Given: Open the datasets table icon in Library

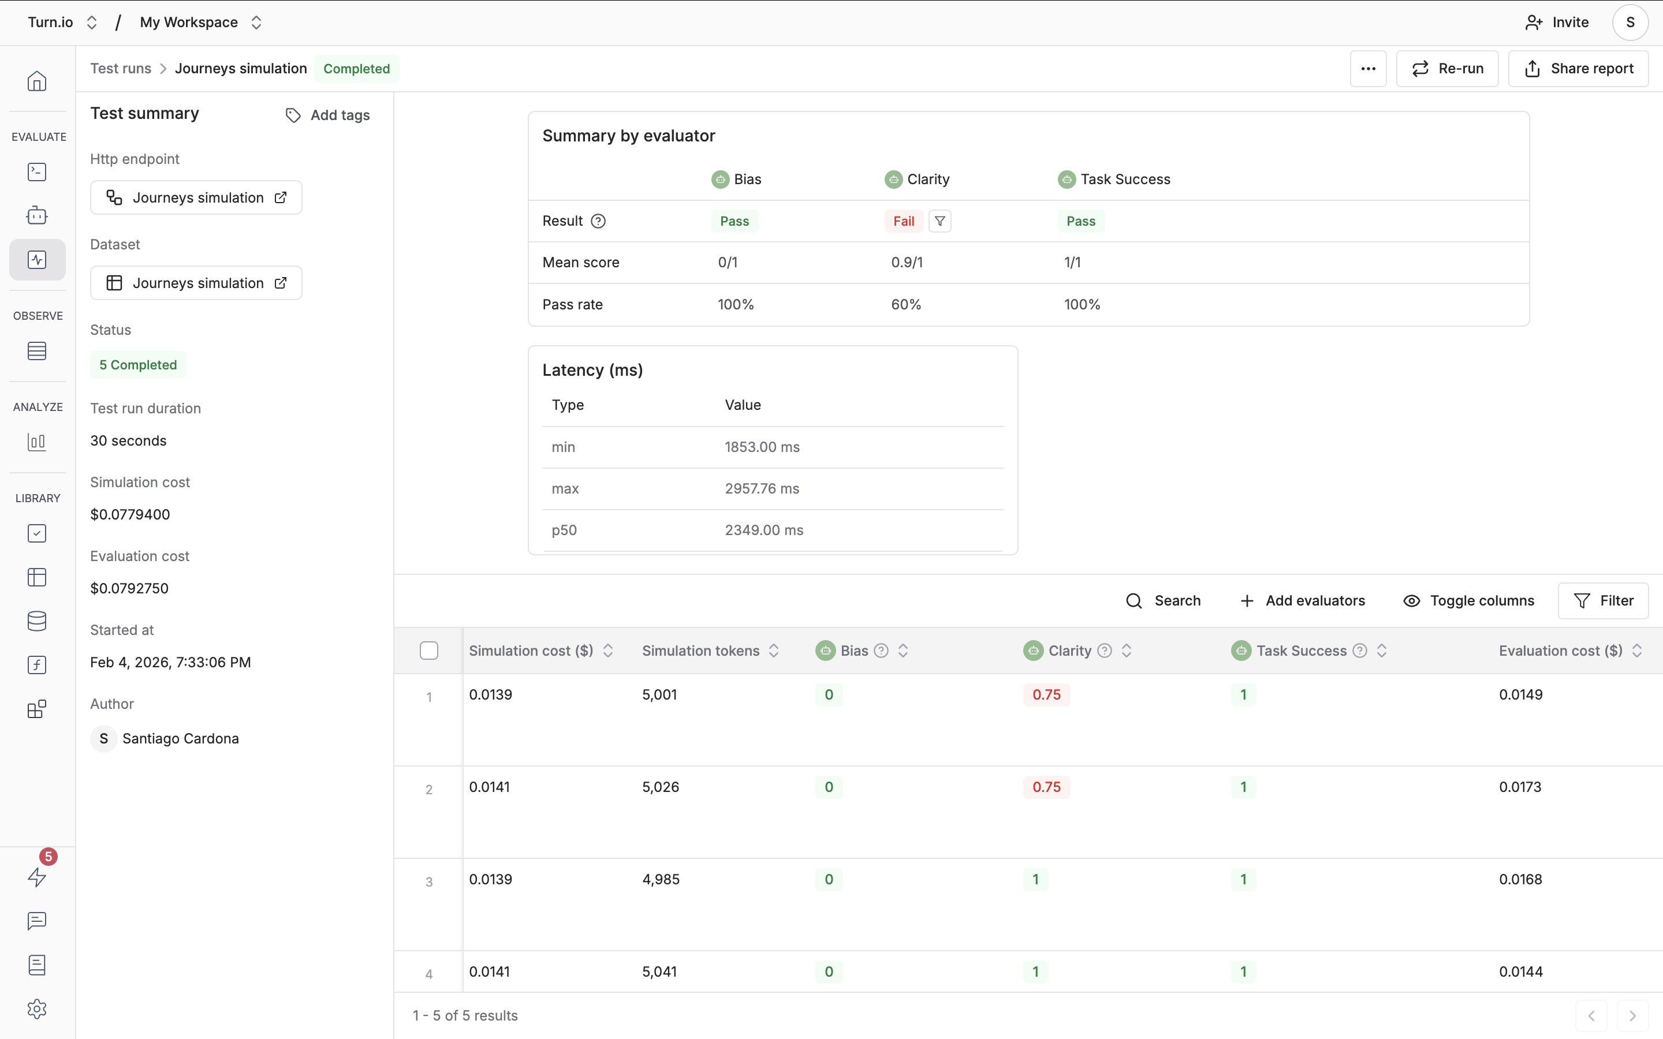Looking at the screenshot, I should pyautogui.click(x=37, y=577).
